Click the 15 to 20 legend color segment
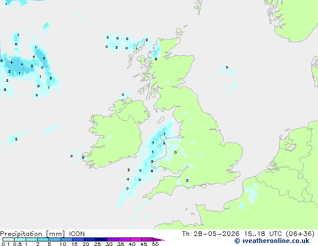Screen dimensions: 318x246 pos(78,239)
